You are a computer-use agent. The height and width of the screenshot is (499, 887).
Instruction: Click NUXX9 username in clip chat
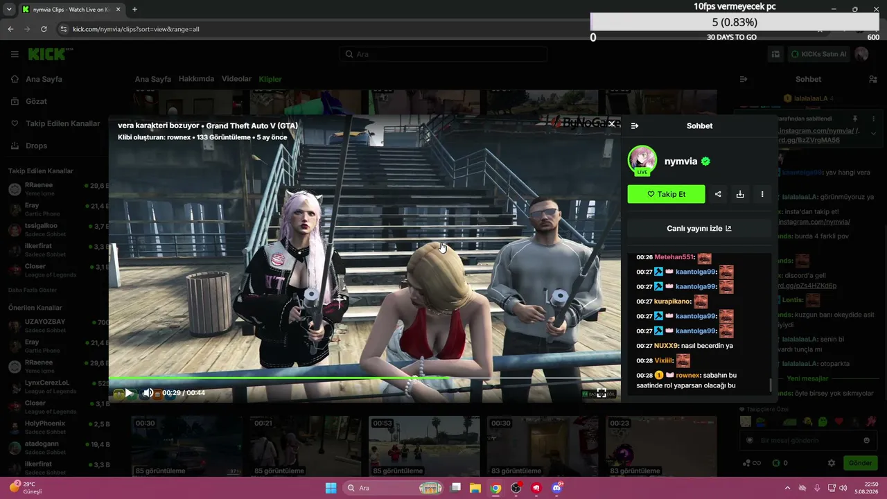pyautogui.click(x=665, y=346)
